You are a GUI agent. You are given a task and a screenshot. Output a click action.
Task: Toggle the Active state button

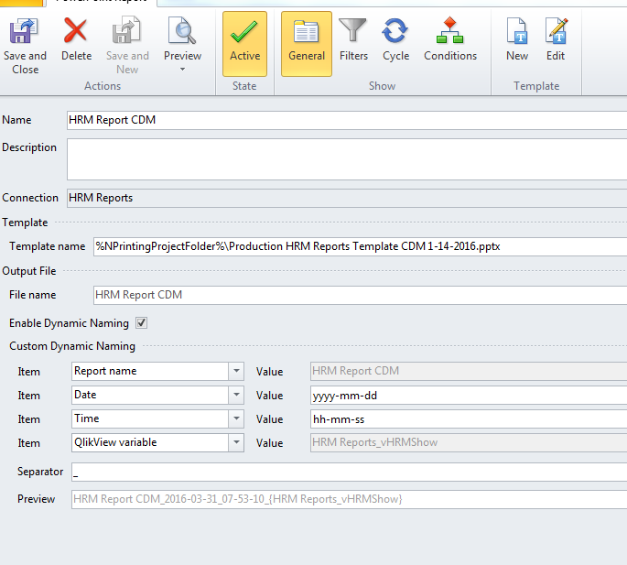244,43
